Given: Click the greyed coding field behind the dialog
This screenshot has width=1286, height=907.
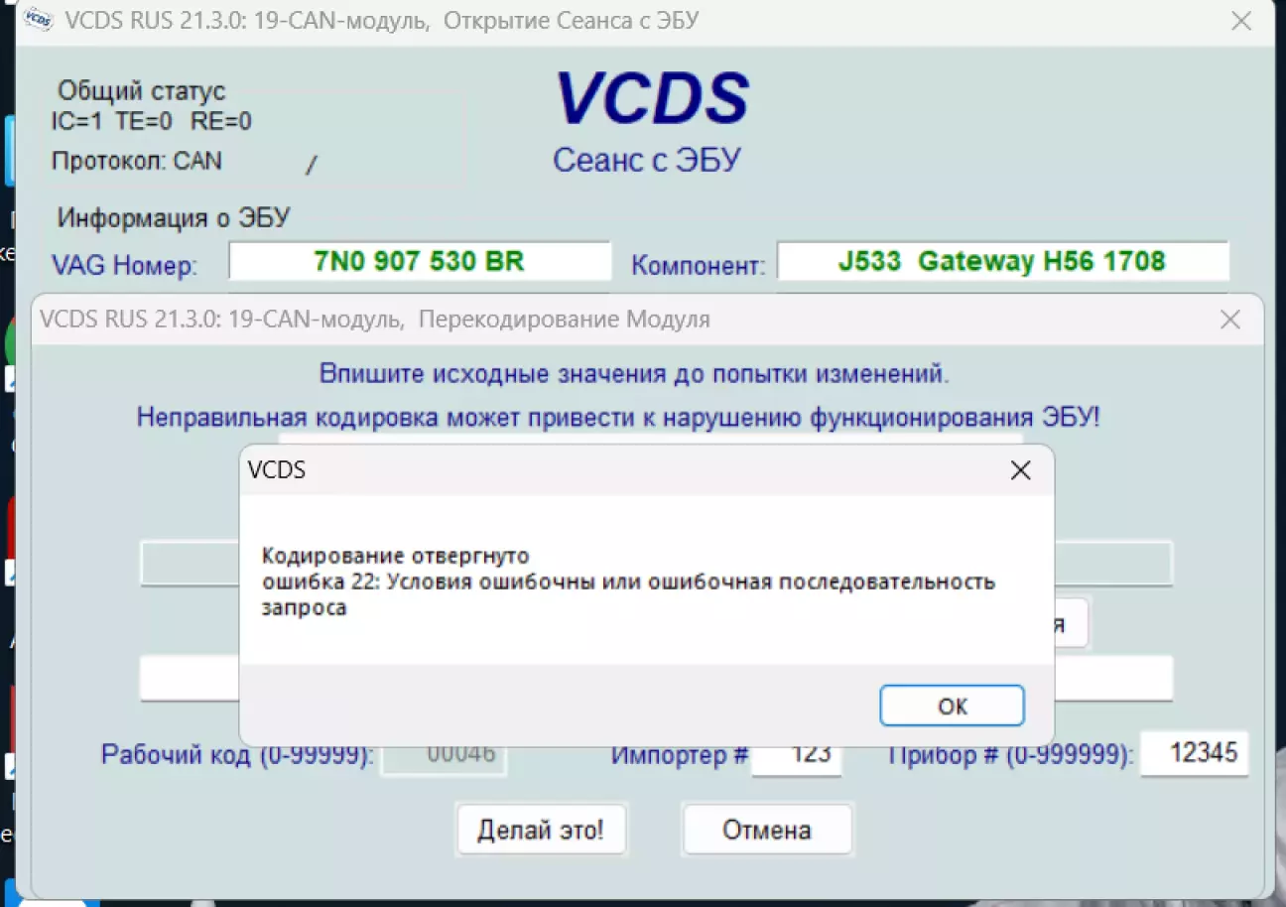Looking at the screenshot, I should pyautogui.click(x=189, y=564).
